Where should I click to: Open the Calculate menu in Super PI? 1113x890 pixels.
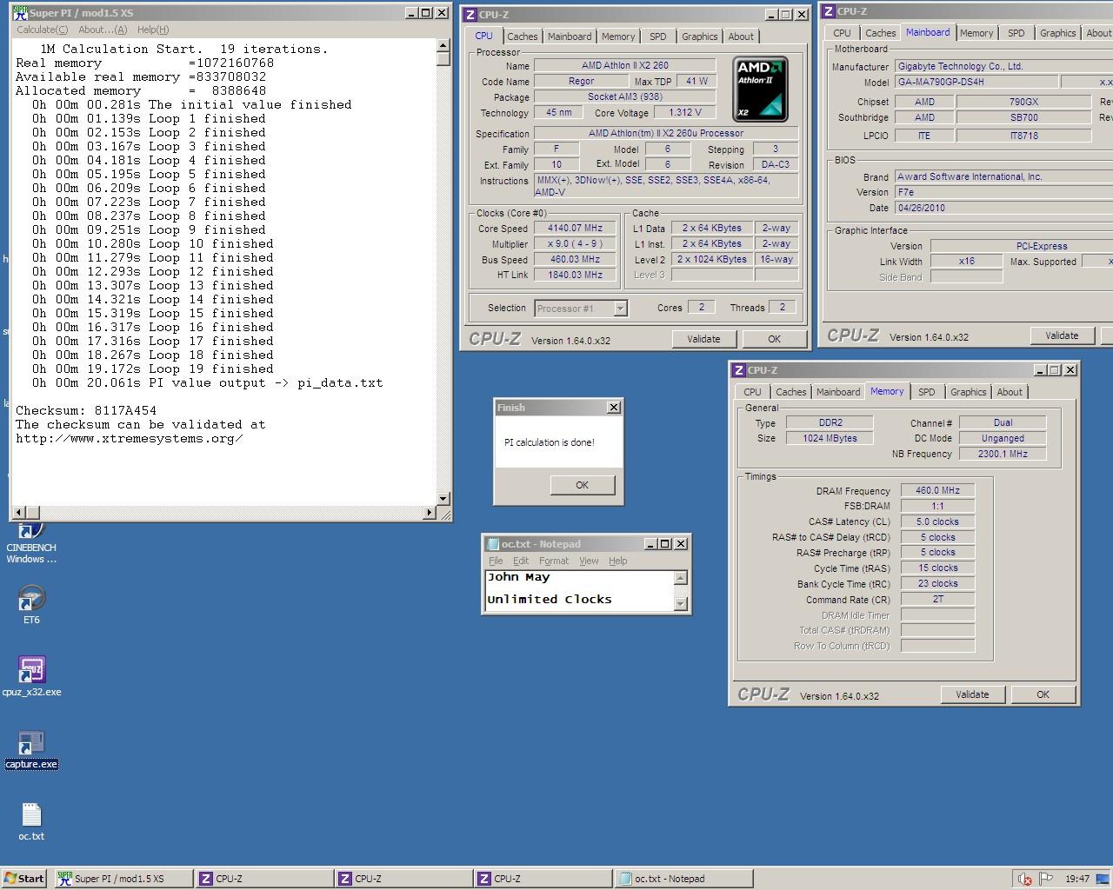42,30
